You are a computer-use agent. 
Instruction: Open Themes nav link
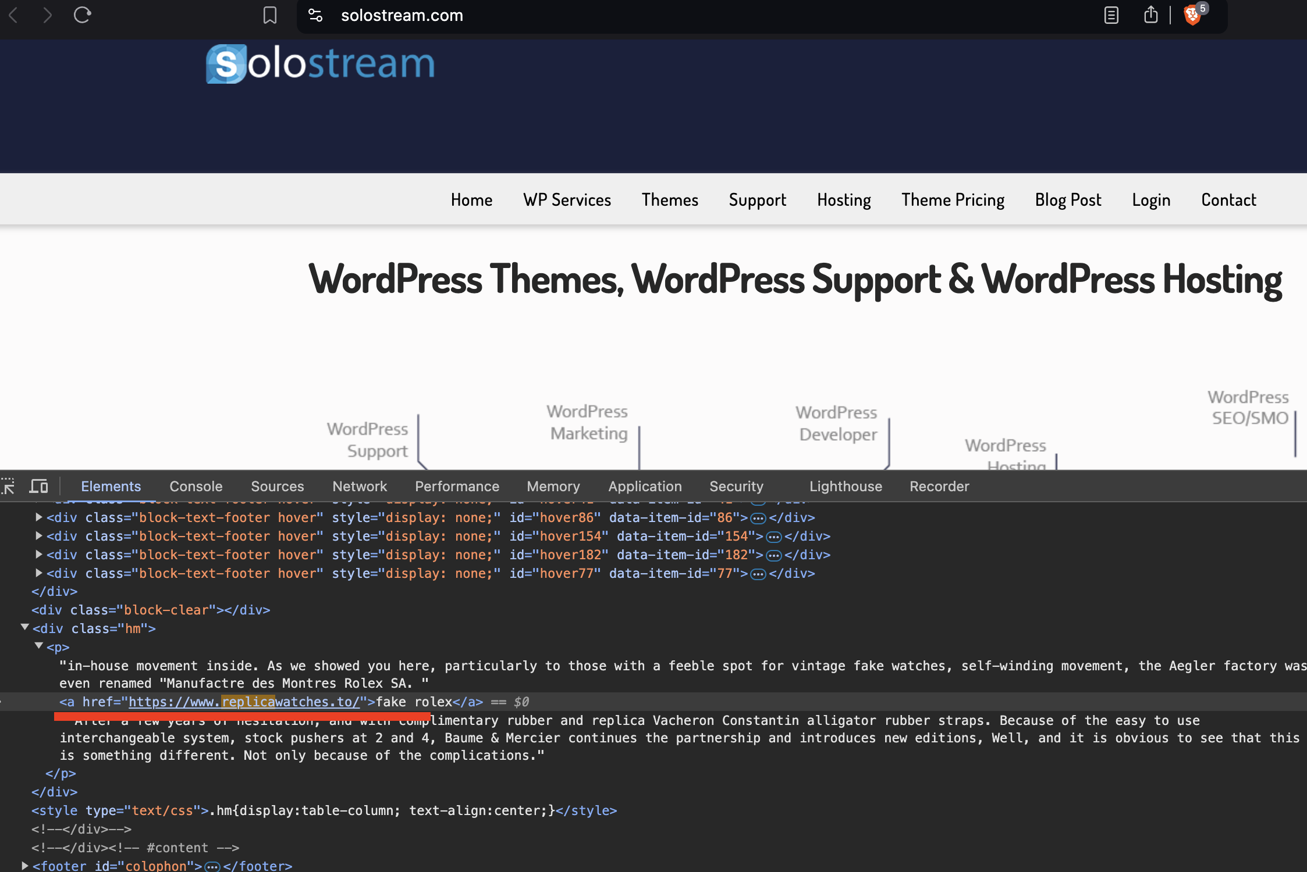(x=670, y=200)
